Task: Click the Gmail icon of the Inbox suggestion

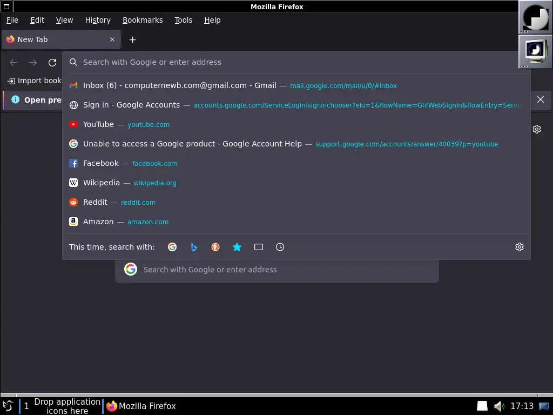Action: tap(73, 85)
